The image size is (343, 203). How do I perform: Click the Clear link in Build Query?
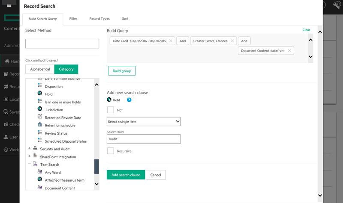pos(306,30)
